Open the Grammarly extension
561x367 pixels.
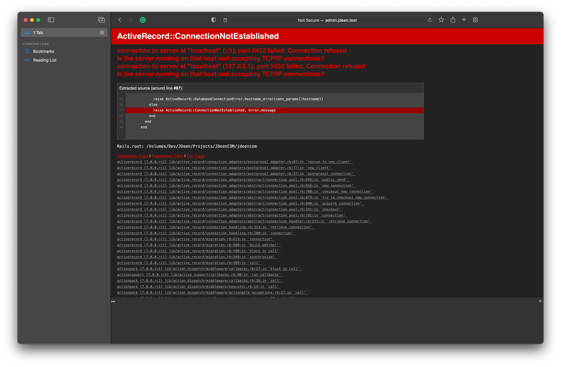[143, 20]
